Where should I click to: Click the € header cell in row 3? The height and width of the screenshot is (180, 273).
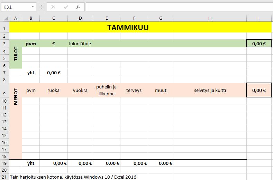pos(54,44)
